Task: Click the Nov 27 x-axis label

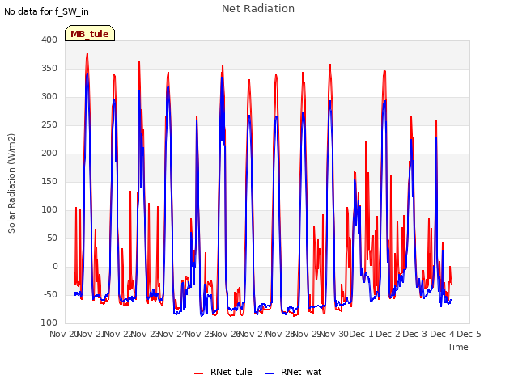Action: (x=253, y=334)
